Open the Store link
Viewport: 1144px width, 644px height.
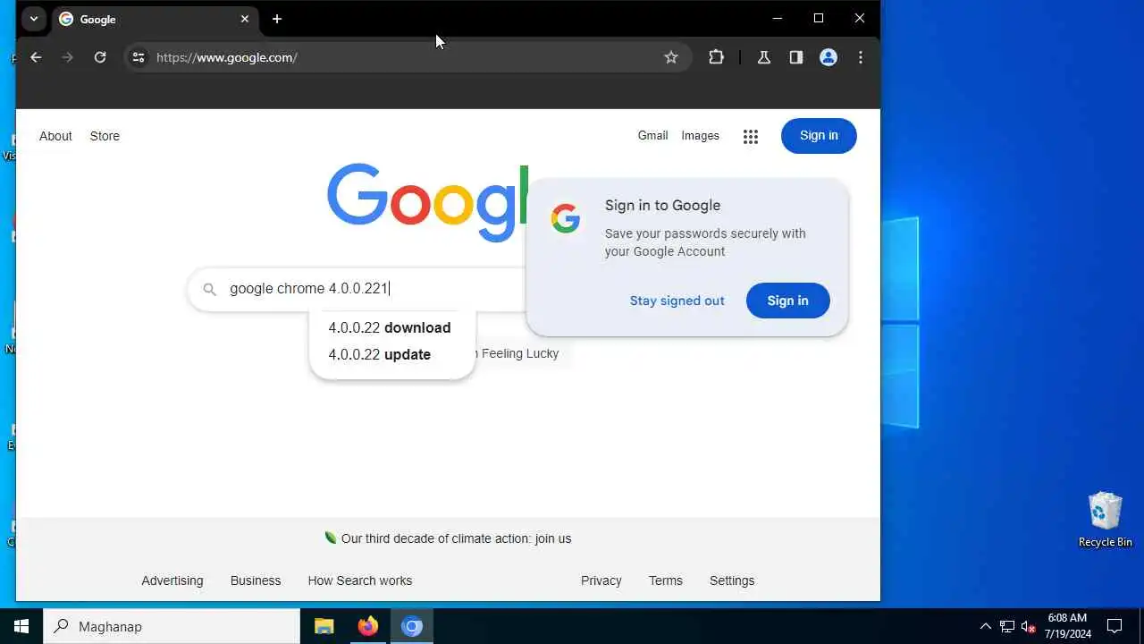point(105,136)
